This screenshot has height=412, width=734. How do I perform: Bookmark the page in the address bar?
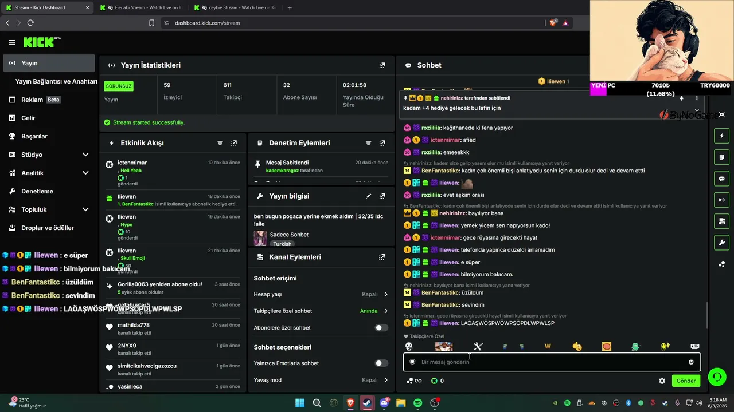[151, 23]
